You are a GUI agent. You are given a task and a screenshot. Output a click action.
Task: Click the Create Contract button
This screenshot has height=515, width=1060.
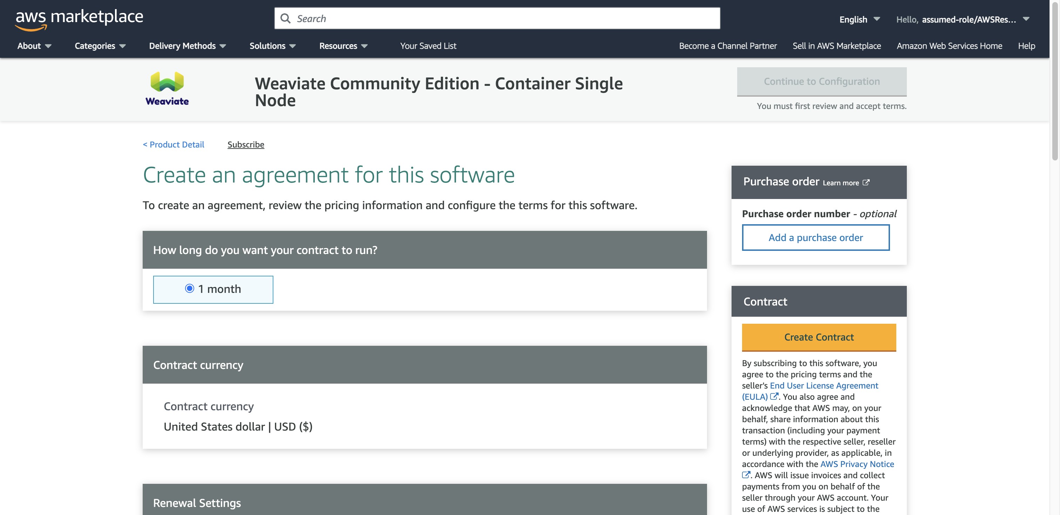click(x=819, y=337)
